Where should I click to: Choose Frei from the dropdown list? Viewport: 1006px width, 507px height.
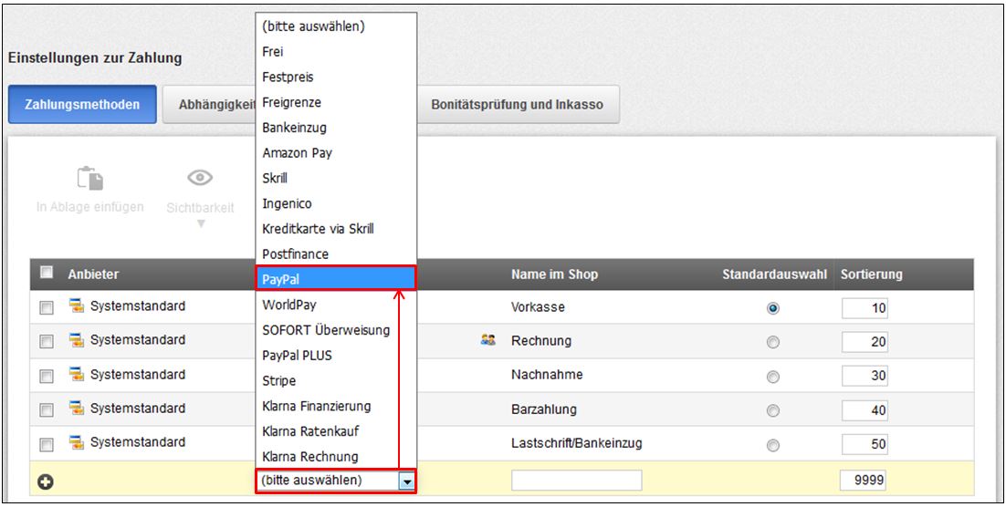(x=336, y=51)
